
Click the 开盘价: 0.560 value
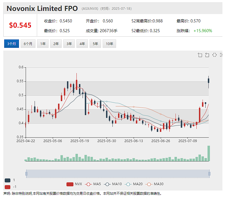pos(99,21)
